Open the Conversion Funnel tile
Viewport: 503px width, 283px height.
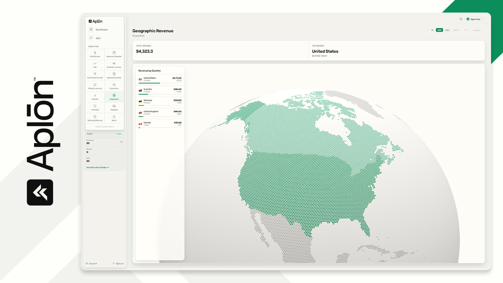tap(95, 75)
